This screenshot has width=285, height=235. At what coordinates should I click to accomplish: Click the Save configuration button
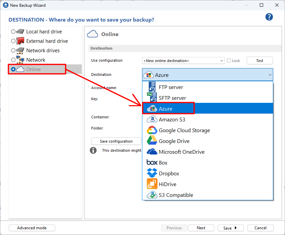tap(116, 141)
